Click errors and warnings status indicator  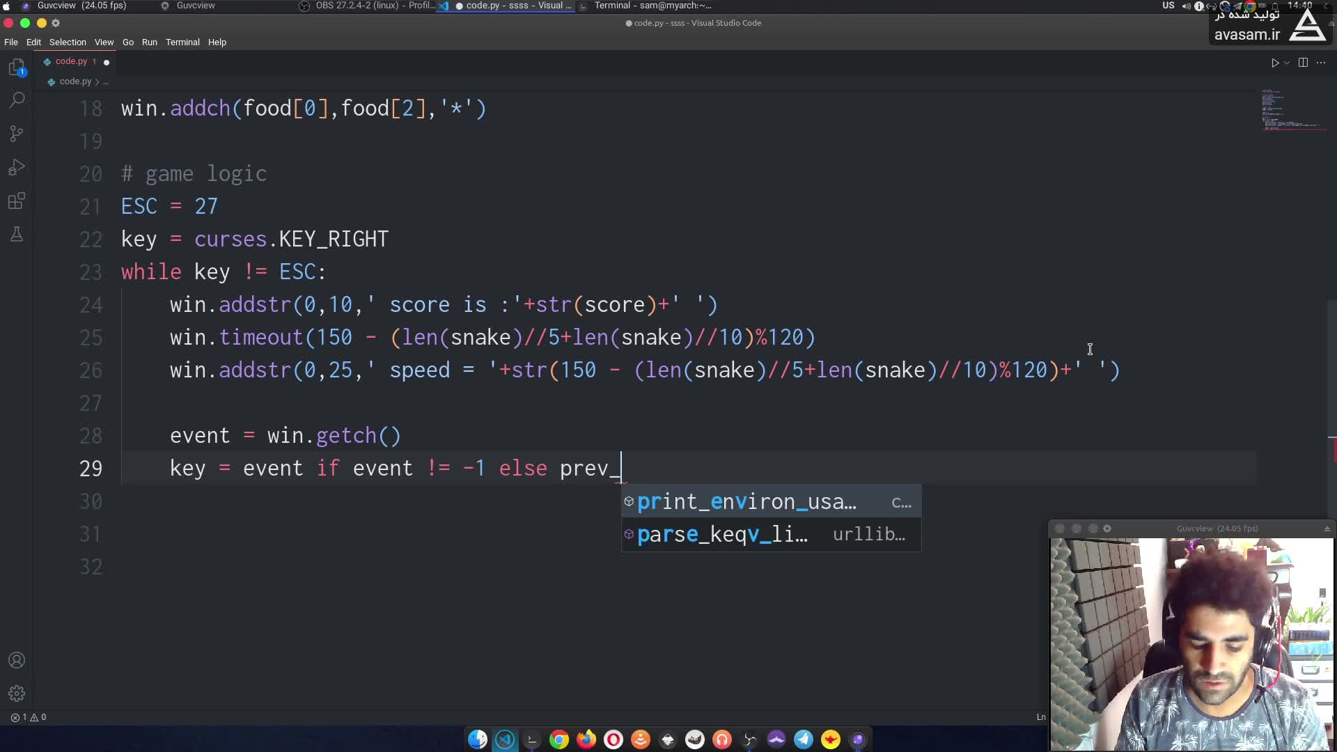click(x=29, y=717)
